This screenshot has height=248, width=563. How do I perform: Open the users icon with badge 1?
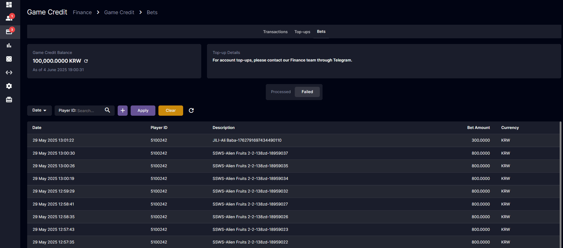point(9,18)
